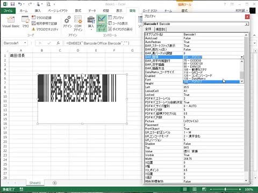Image resolution: width=258 pixels, height=193 pixels.
Task: Click zoom slider handle in status bar
Action: (x=225, y=189)
